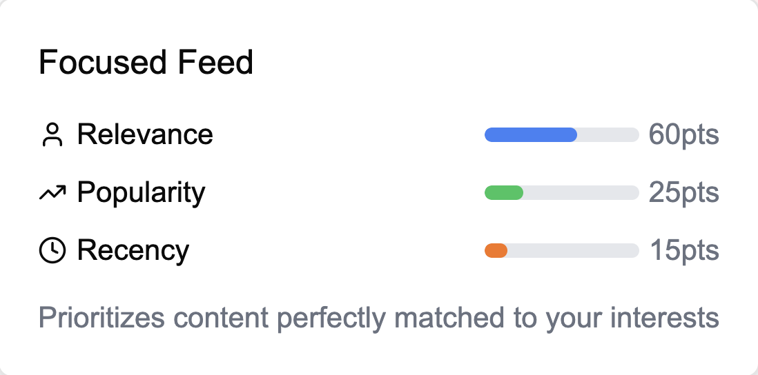Click the orange filled Recency bar
Screen dimensions: 758x375
[496, 251]
